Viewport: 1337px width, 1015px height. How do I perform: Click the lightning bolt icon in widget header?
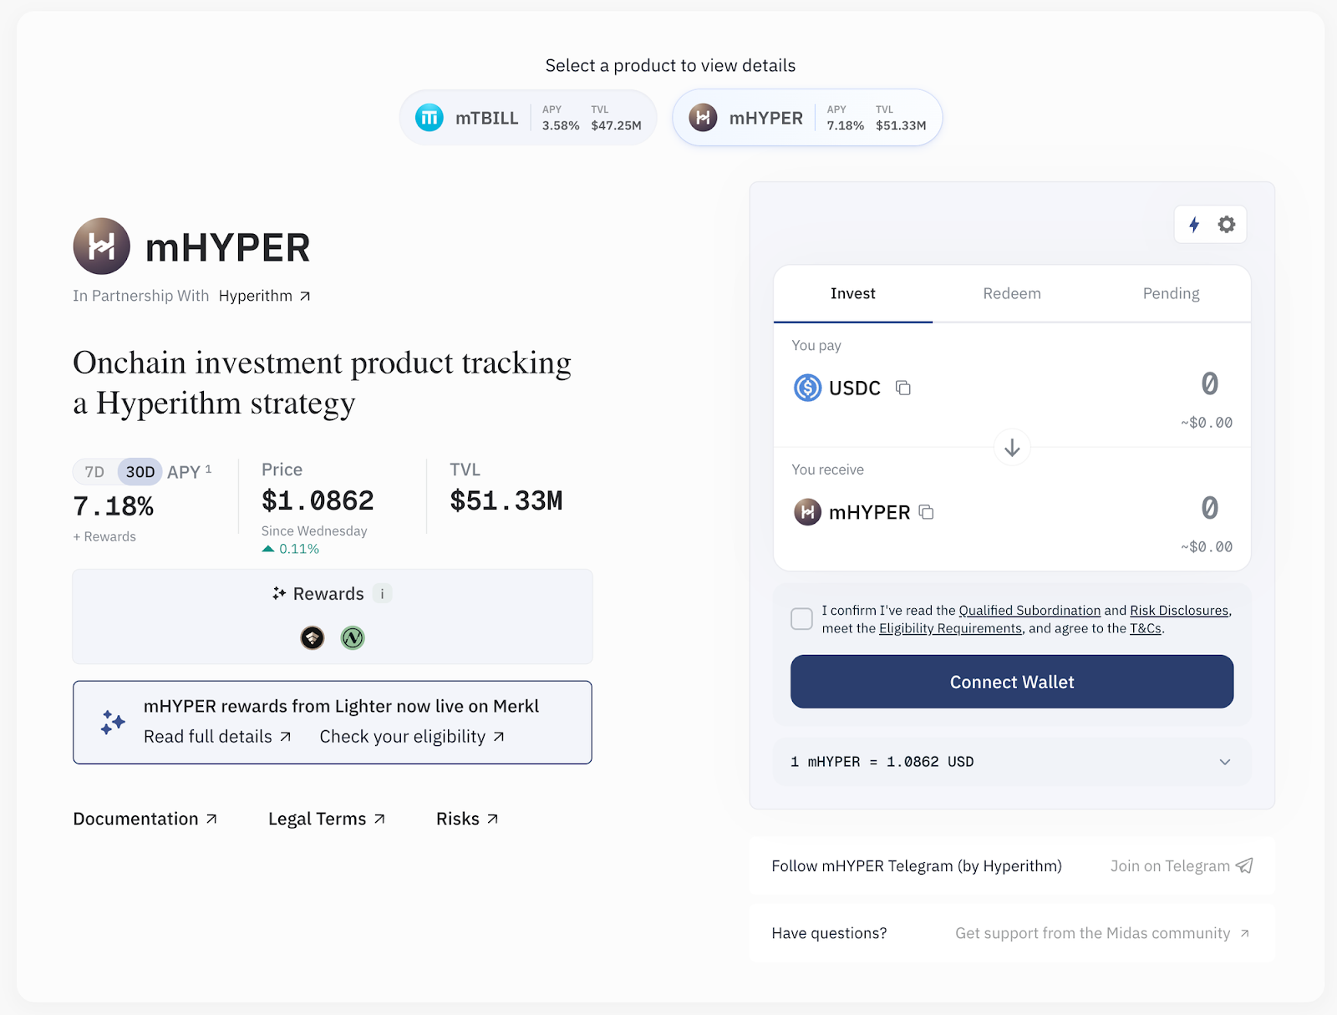(x=1194, y=225)
